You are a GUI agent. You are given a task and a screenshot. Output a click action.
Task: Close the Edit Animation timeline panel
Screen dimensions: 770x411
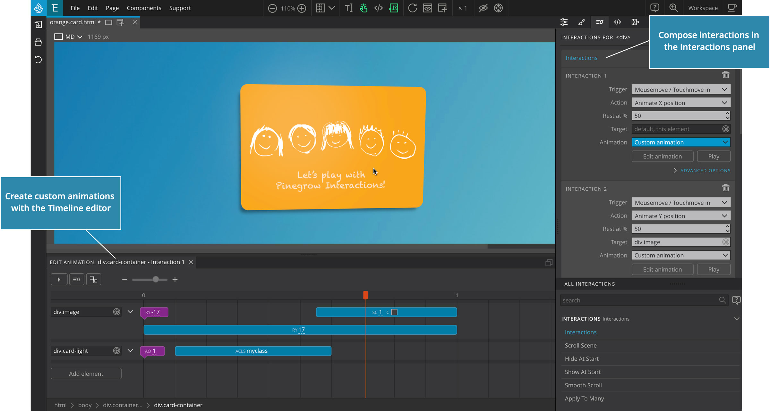click(191, 262)
